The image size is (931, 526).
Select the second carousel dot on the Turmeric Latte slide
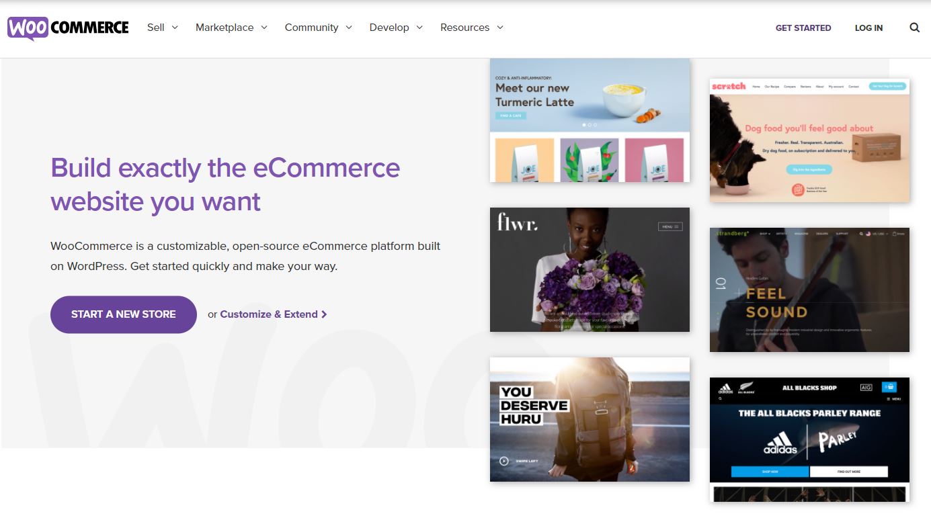tap(590, 124)
